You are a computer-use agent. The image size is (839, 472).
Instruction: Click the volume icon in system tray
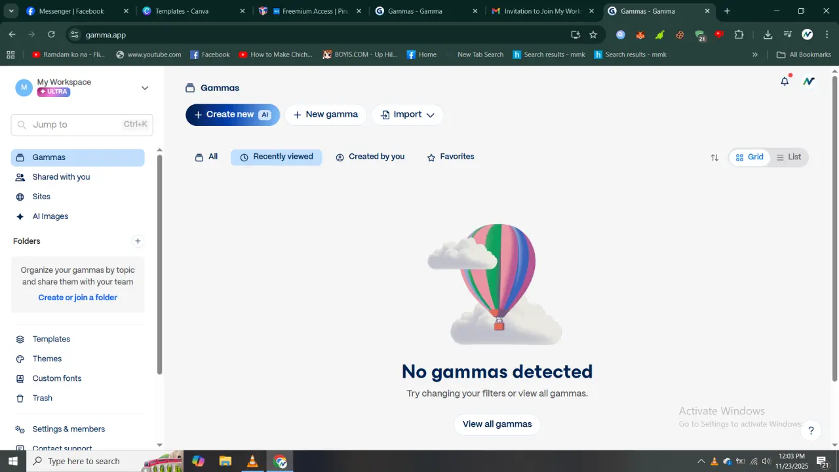tap(767, 462)
